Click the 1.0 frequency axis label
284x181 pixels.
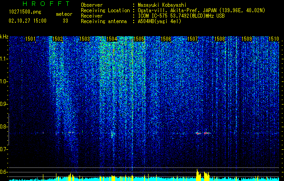click(4, 81)
